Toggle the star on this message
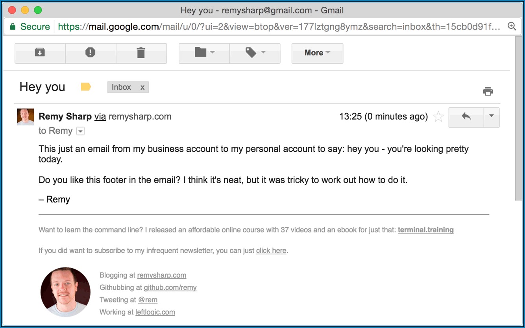This screenshot has width=525, height=328. click(438, 117)
